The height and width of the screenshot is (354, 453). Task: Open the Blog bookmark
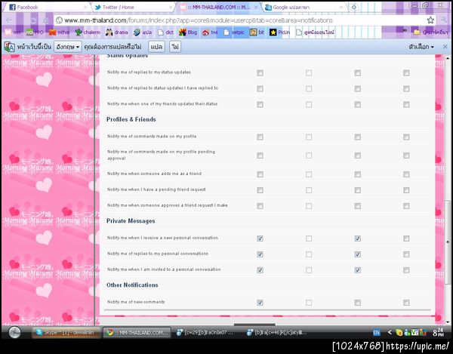(188, 32)
